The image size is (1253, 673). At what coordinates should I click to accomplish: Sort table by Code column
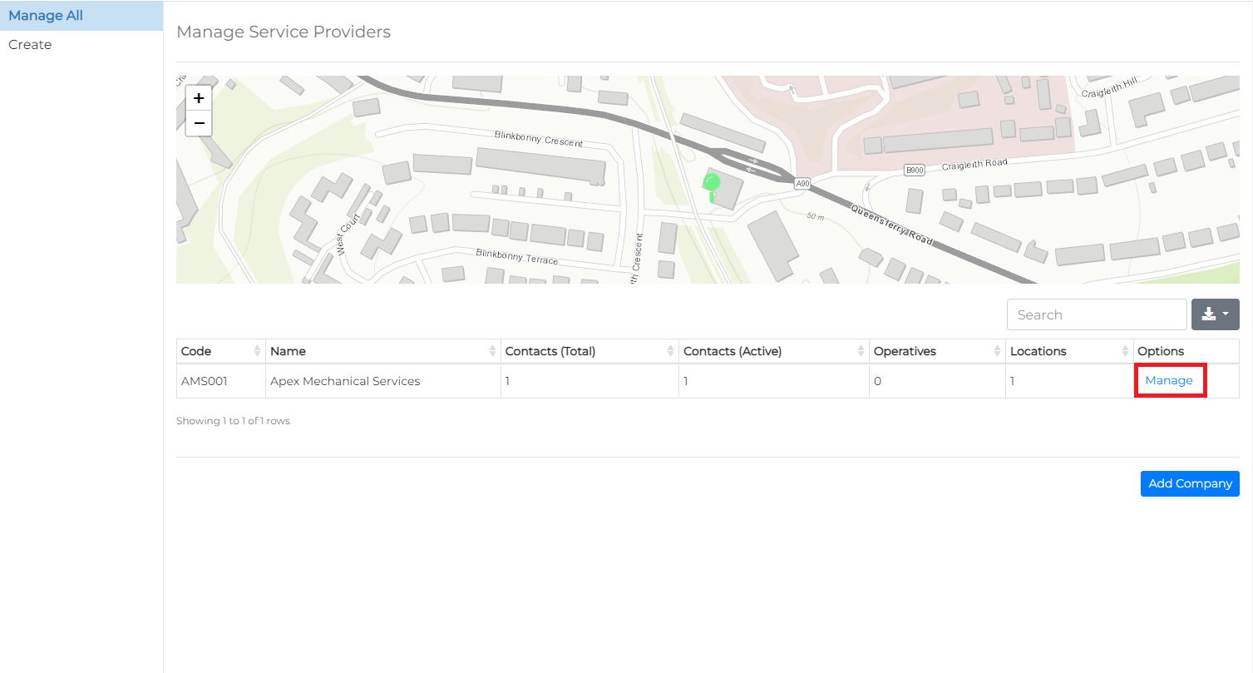[x=220, y=351]
